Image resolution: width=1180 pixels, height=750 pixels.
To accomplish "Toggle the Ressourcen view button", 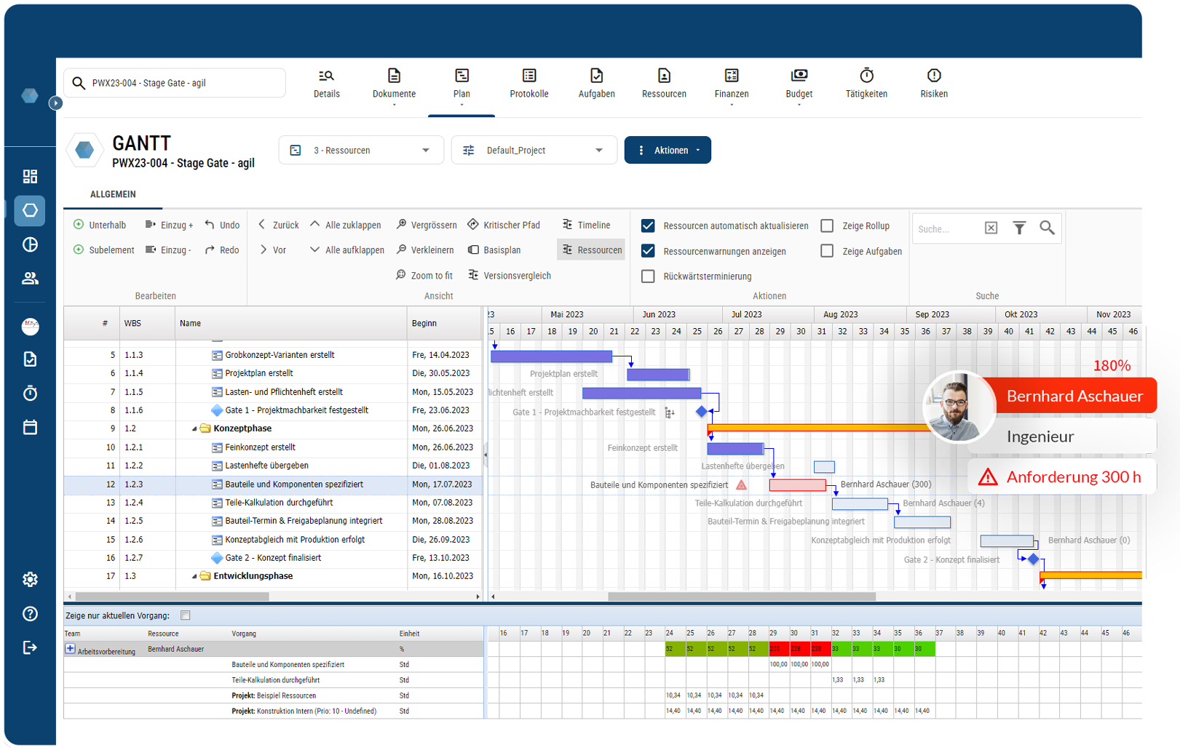I will [x=591, y=250].
